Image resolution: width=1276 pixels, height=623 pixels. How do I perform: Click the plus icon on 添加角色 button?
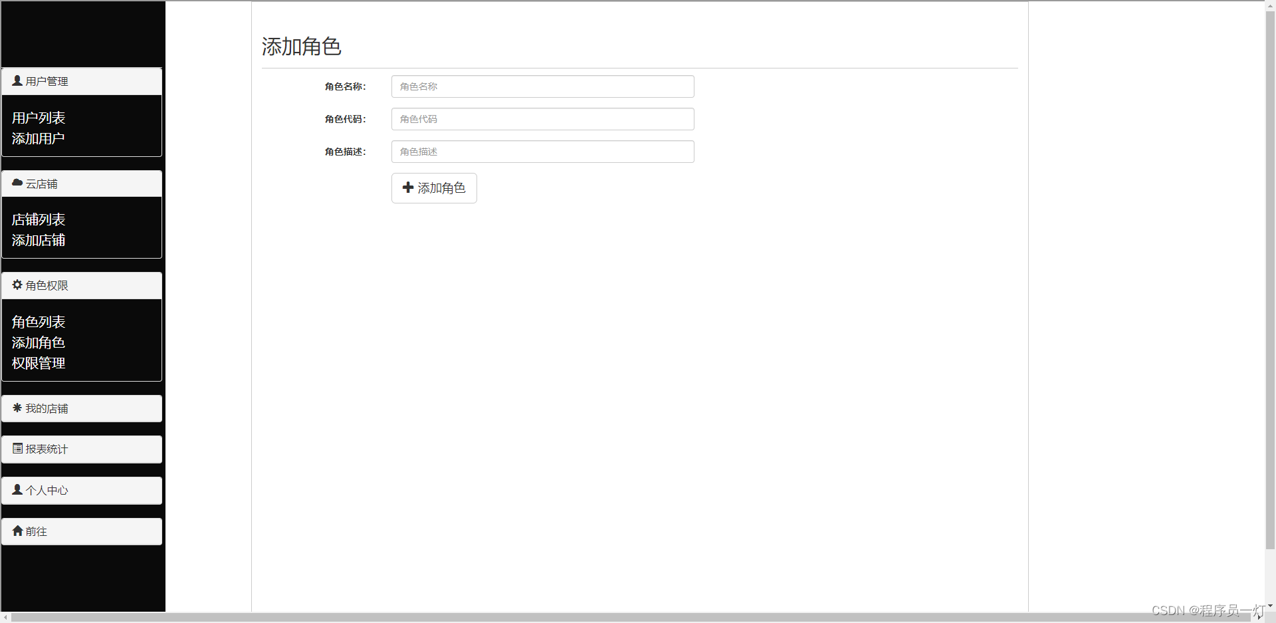coord(408,187)
